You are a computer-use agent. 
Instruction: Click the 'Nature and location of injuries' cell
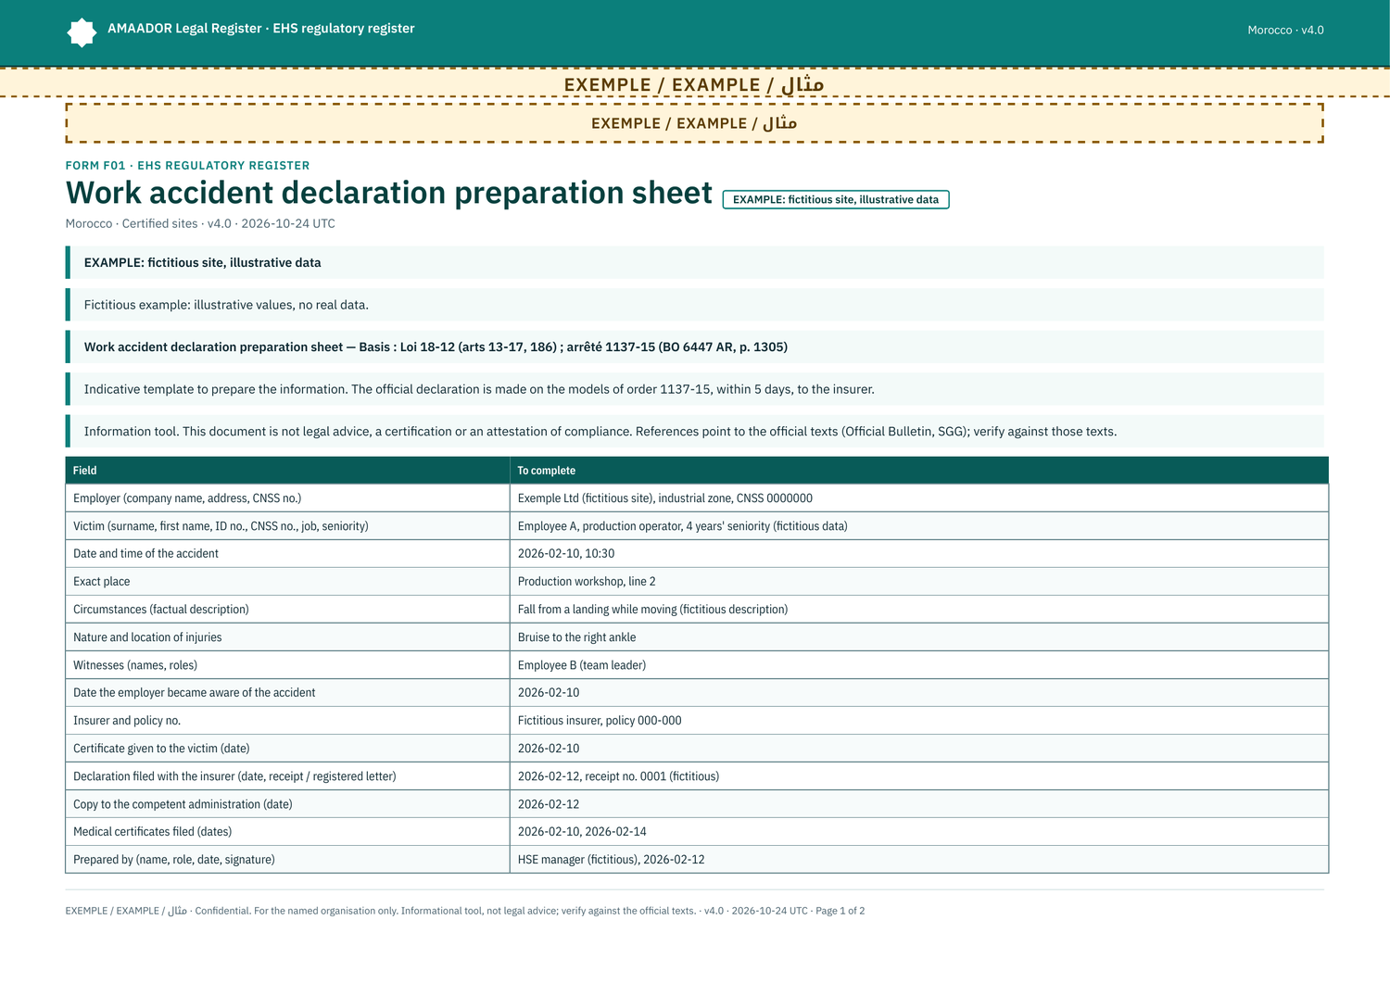(288, 637)
